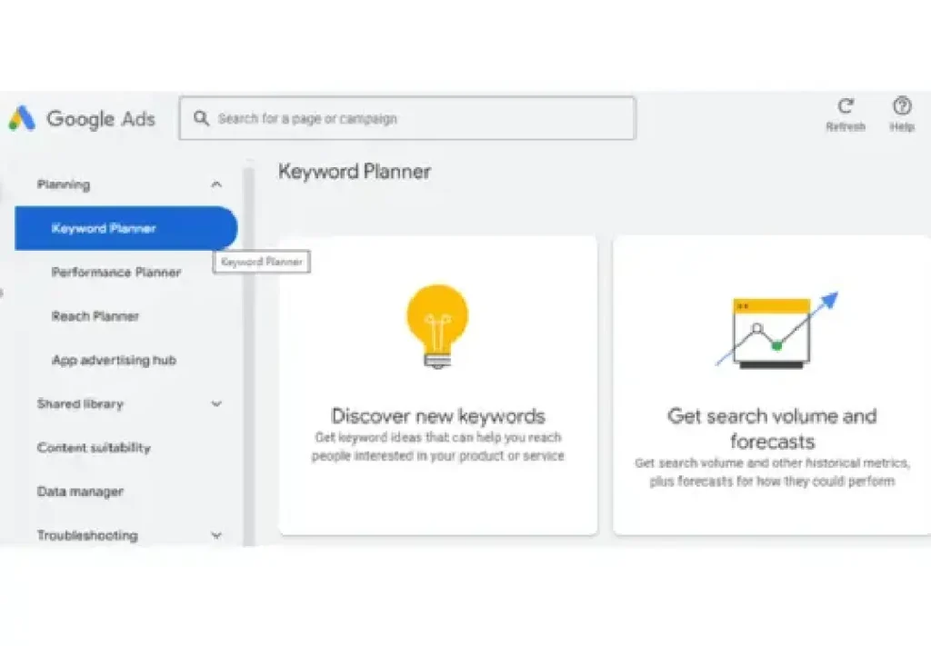Open Reach Planner
931x646 pixels.
point(95,316)
